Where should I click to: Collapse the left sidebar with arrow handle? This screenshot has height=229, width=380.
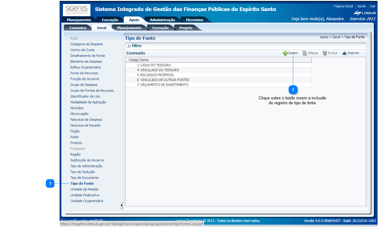121,205
